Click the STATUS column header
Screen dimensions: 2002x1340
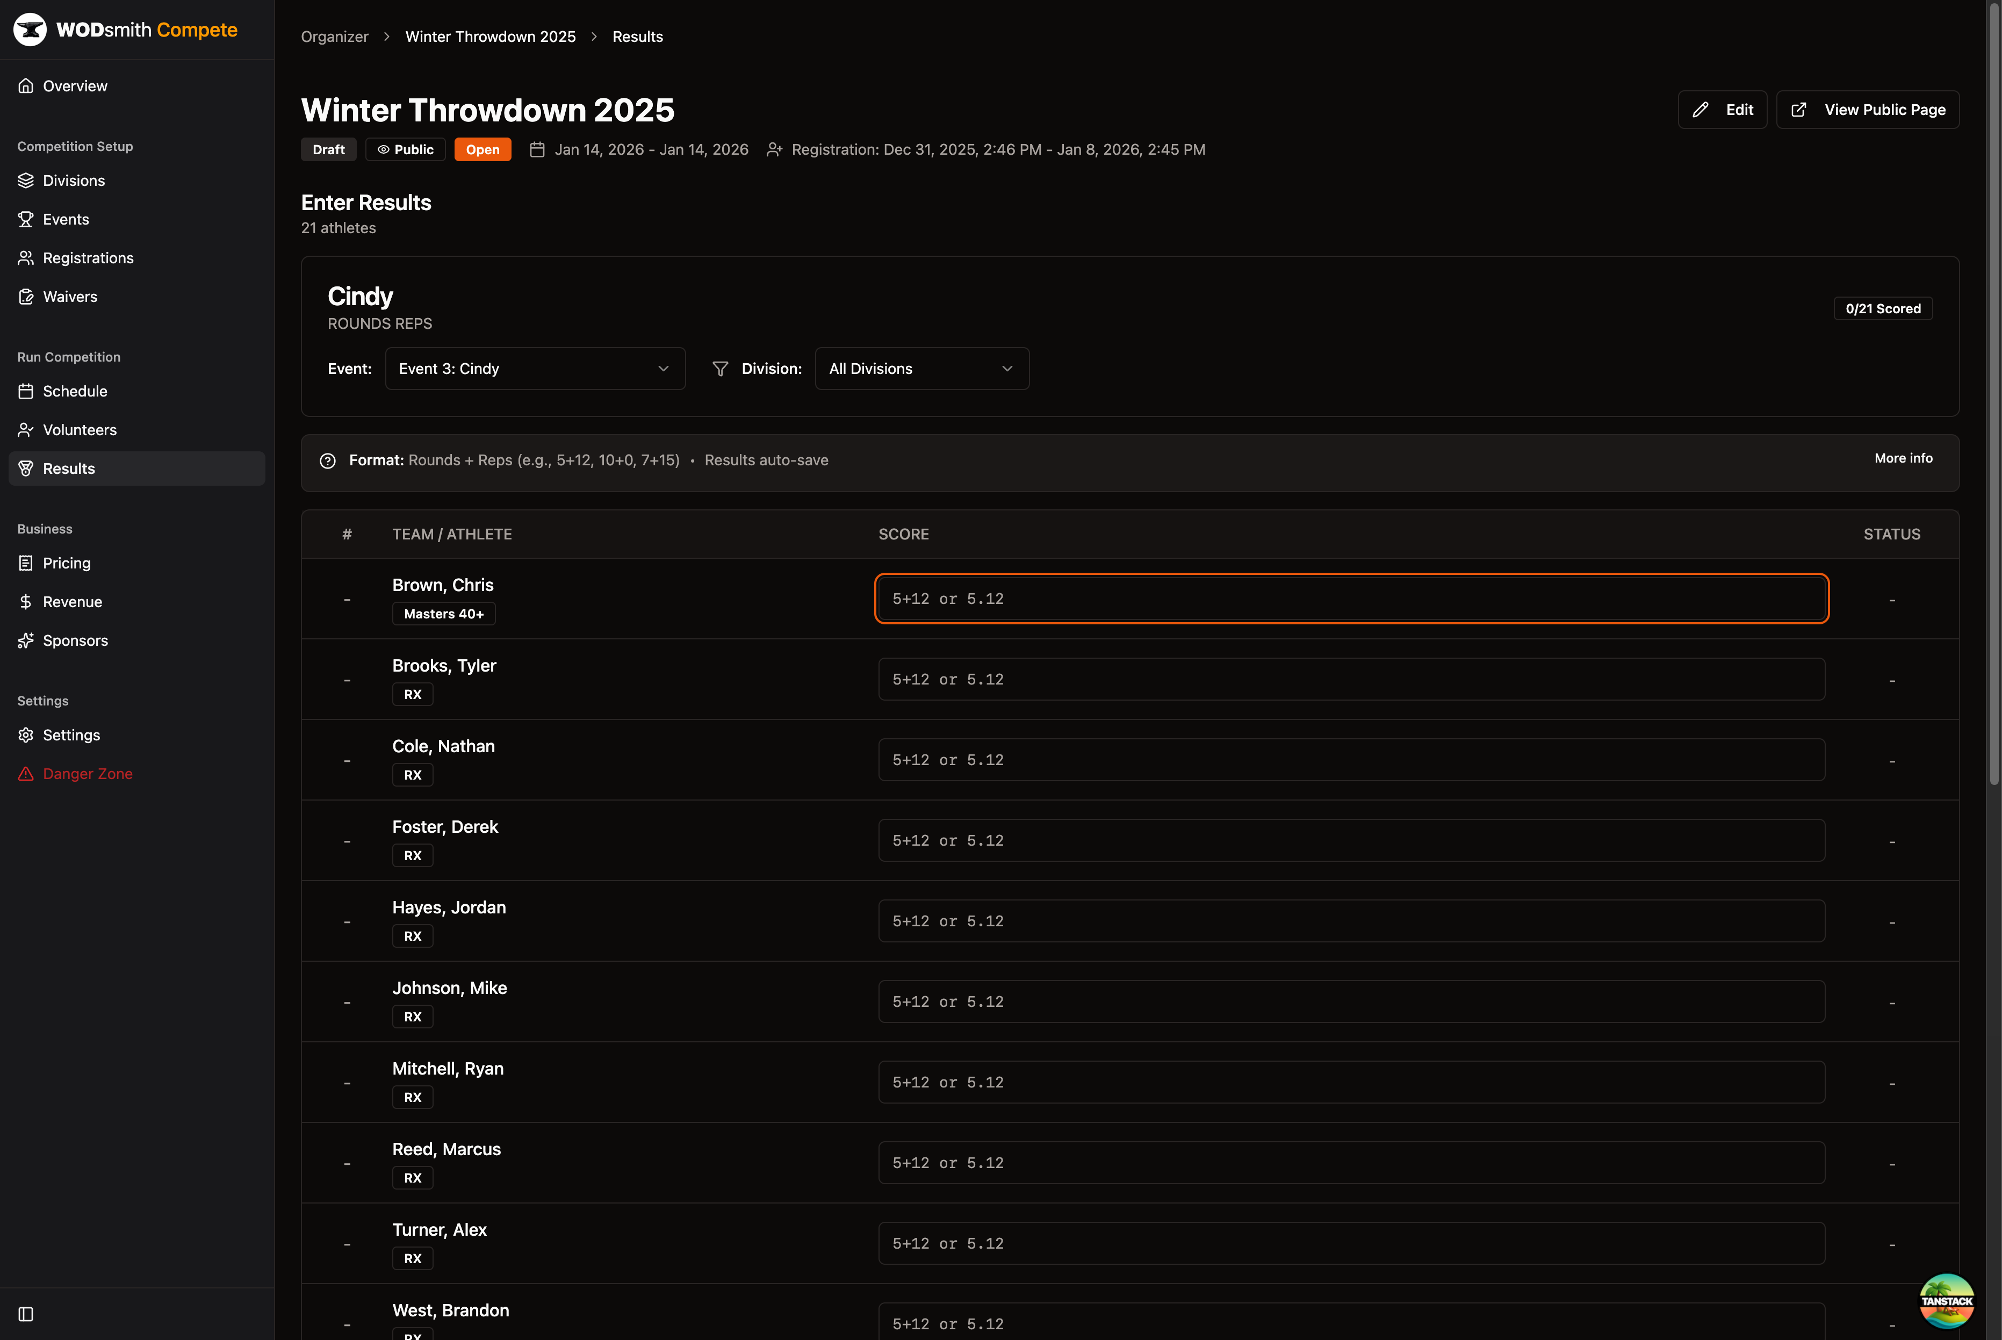click(1892, 534)
